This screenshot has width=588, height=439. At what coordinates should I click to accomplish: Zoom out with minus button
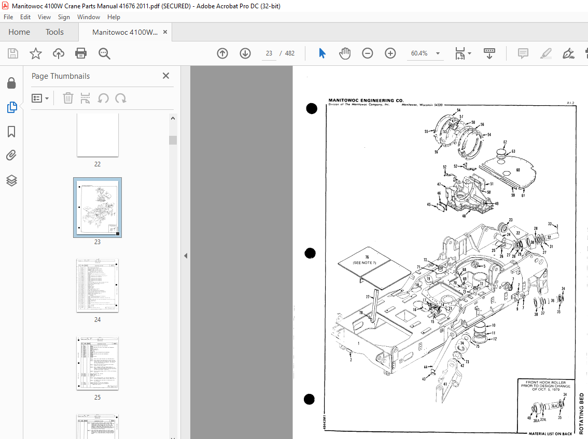pyautogui.click(x=368, y=53)
